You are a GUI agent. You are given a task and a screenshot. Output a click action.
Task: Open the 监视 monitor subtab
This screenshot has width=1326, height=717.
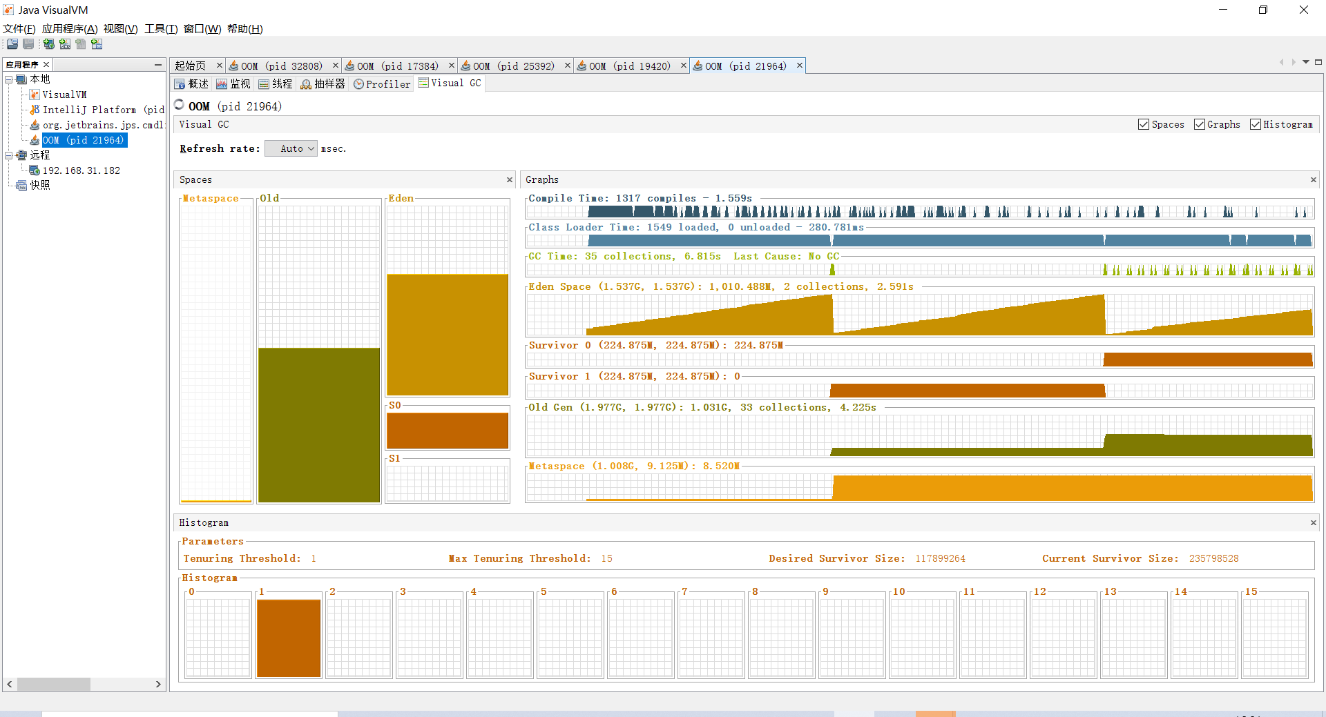point(233,84)
